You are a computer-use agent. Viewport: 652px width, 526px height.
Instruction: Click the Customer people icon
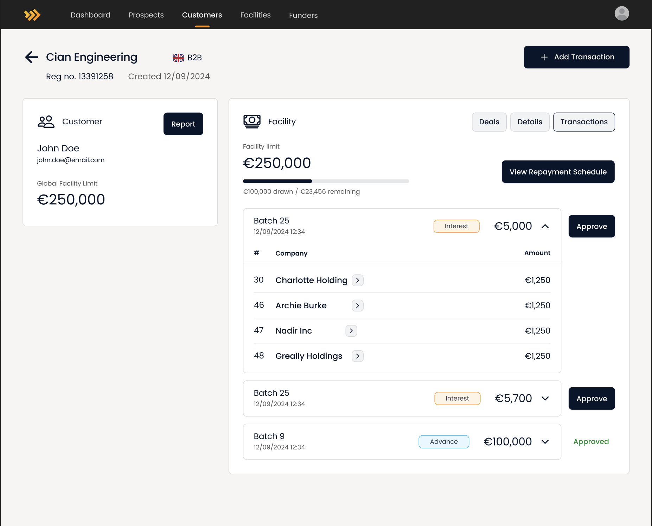[46, 121]
